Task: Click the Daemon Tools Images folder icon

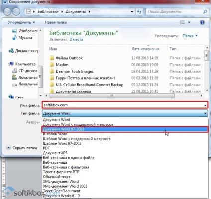Action: pos(52,71)
